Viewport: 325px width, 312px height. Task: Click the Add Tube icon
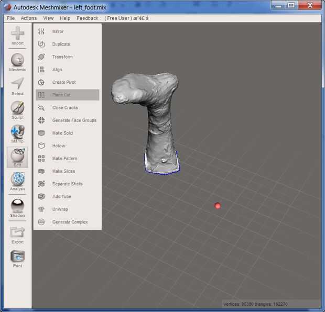coord(41,196)
